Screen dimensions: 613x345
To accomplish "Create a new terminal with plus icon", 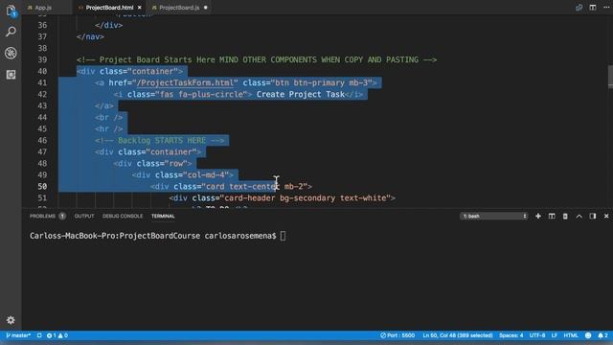I will (538, 216).
